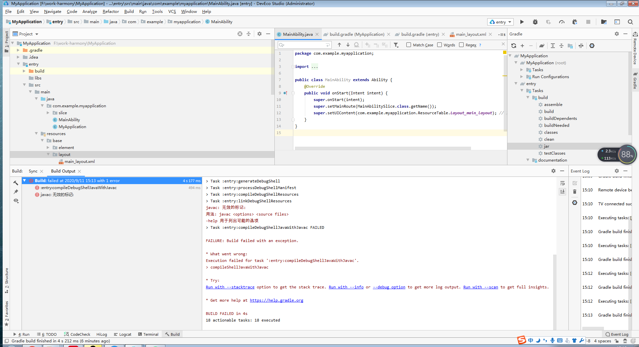
Task: Add Gradle project plus icon
Action: click(x=522, y=46)
